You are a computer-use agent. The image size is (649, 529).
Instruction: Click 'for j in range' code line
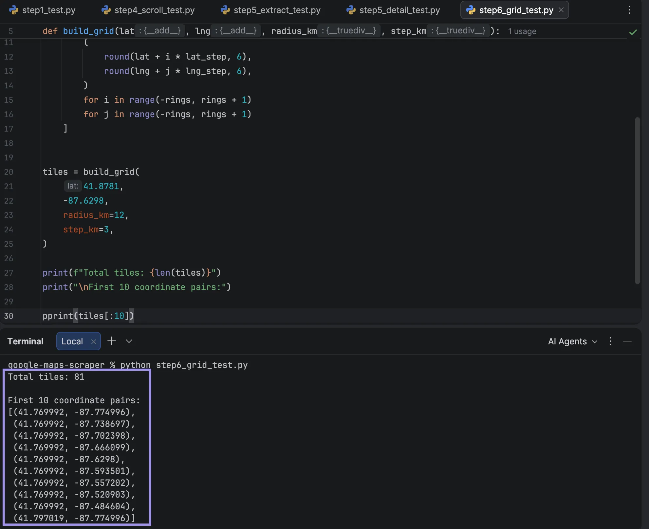167,114
